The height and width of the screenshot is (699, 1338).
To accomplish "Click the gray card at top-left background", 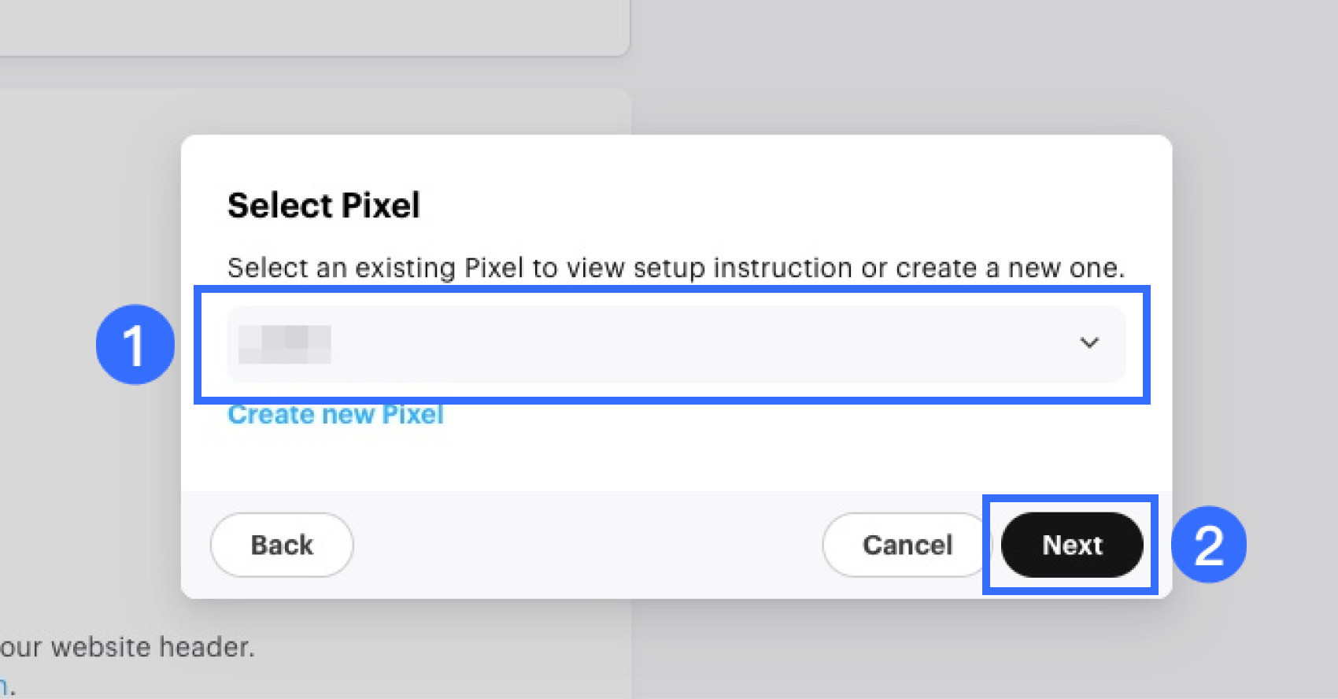I will point(315,28).
